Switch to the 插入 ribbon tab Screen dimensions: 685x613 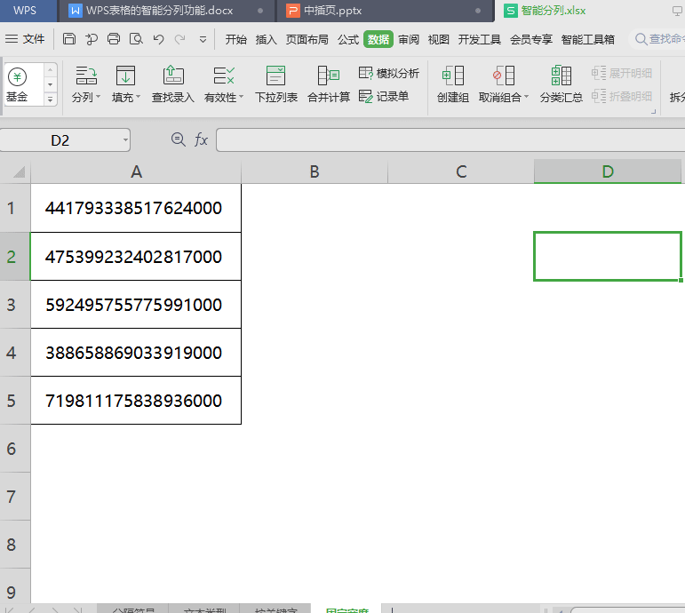point(266,39)
